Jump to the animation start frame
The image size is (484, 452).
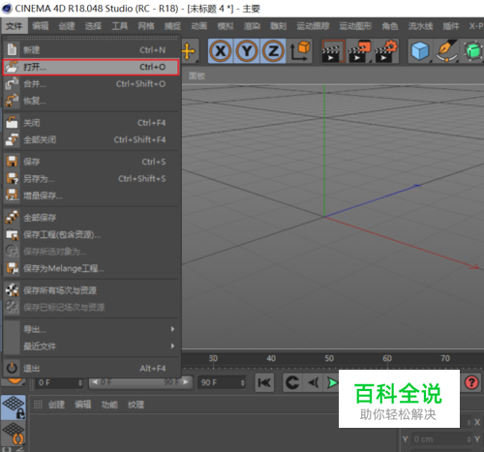[x=264, y=382]
